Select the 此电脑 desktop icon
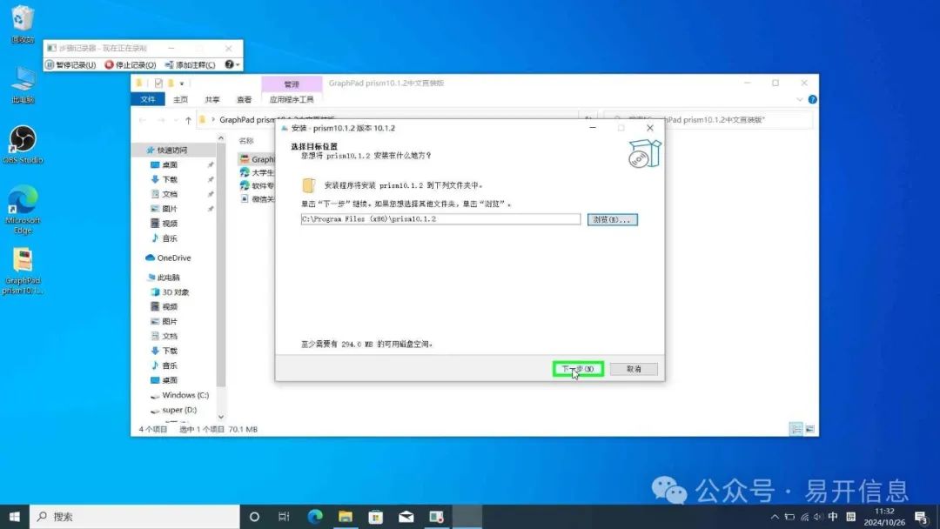 tap(23, 84)
